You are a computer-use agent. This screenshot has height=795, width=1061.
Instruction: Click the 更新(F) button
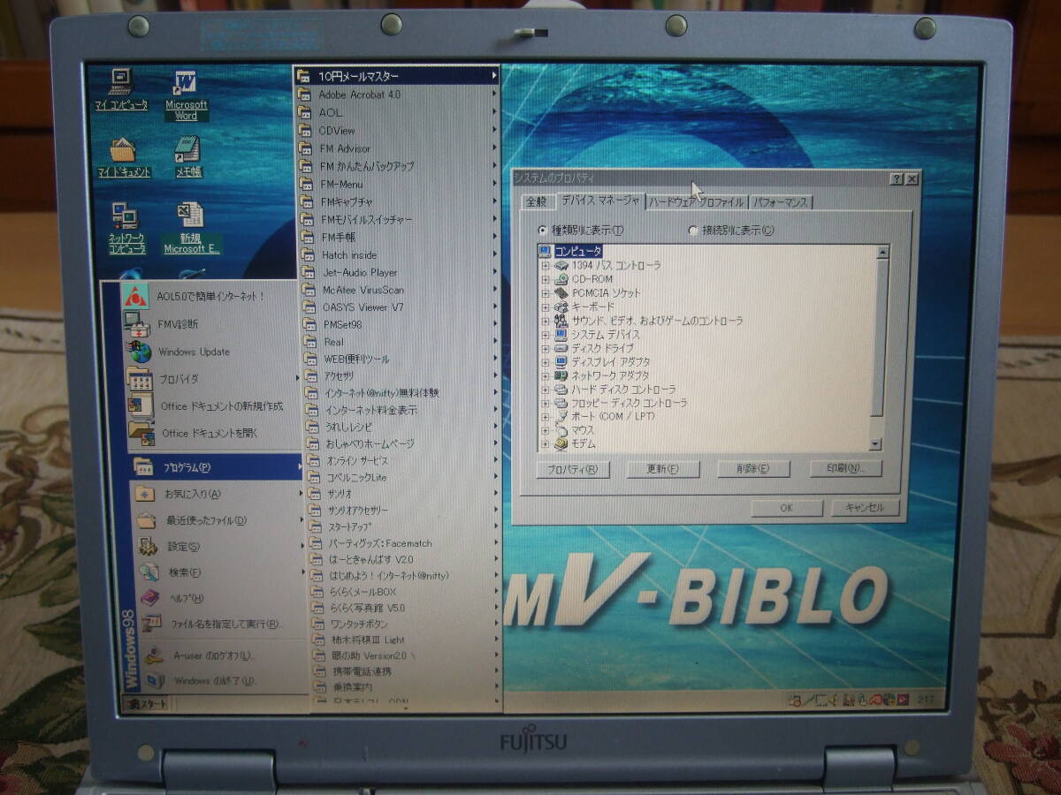click(x=663, y=469)
